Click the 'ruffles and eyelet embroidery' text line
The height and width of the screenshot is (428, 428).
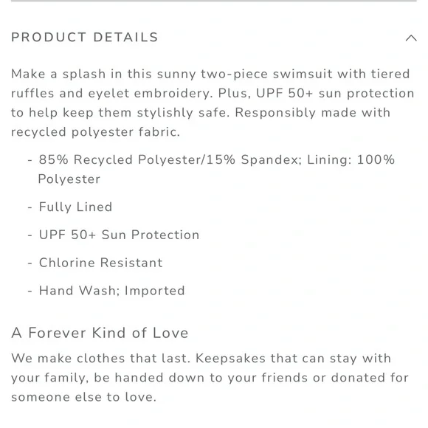tap(213, 93)
